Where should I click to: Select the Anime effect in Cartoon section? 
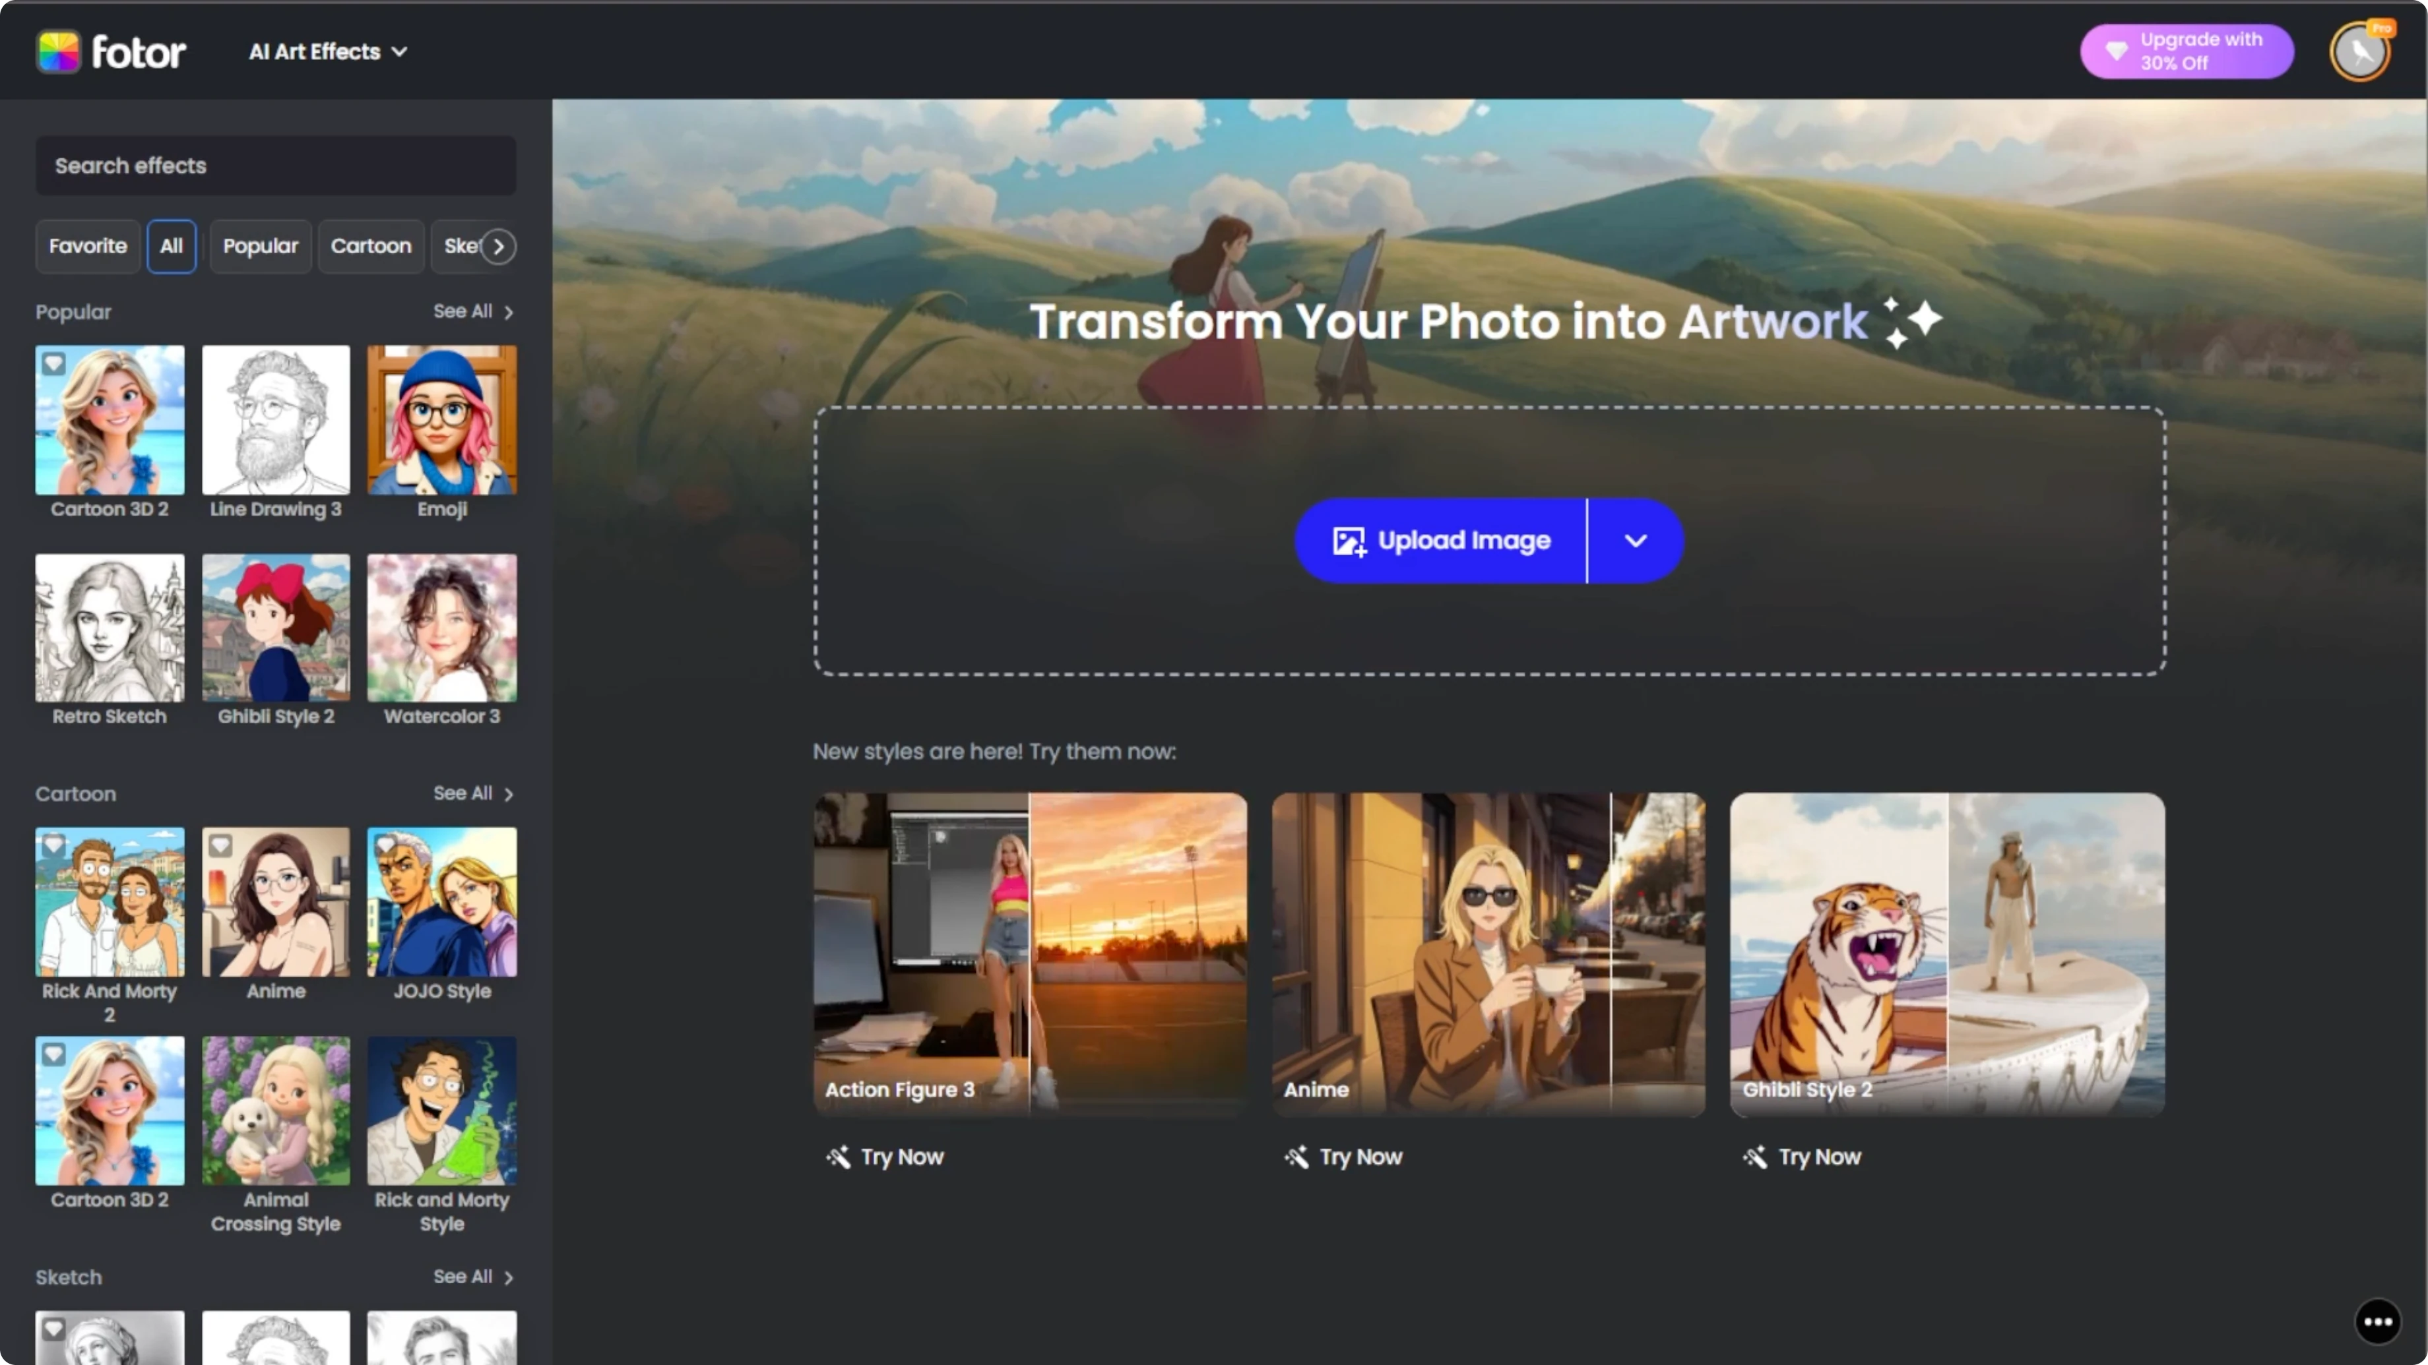pyautogui.click(x=275, y=903)
